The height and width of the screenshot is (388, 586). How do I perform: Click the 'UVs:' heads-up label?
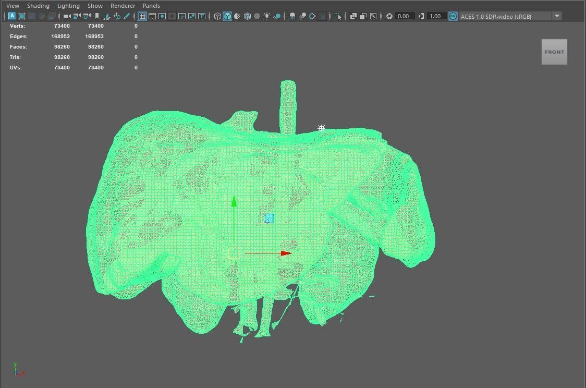coord(16,68)
